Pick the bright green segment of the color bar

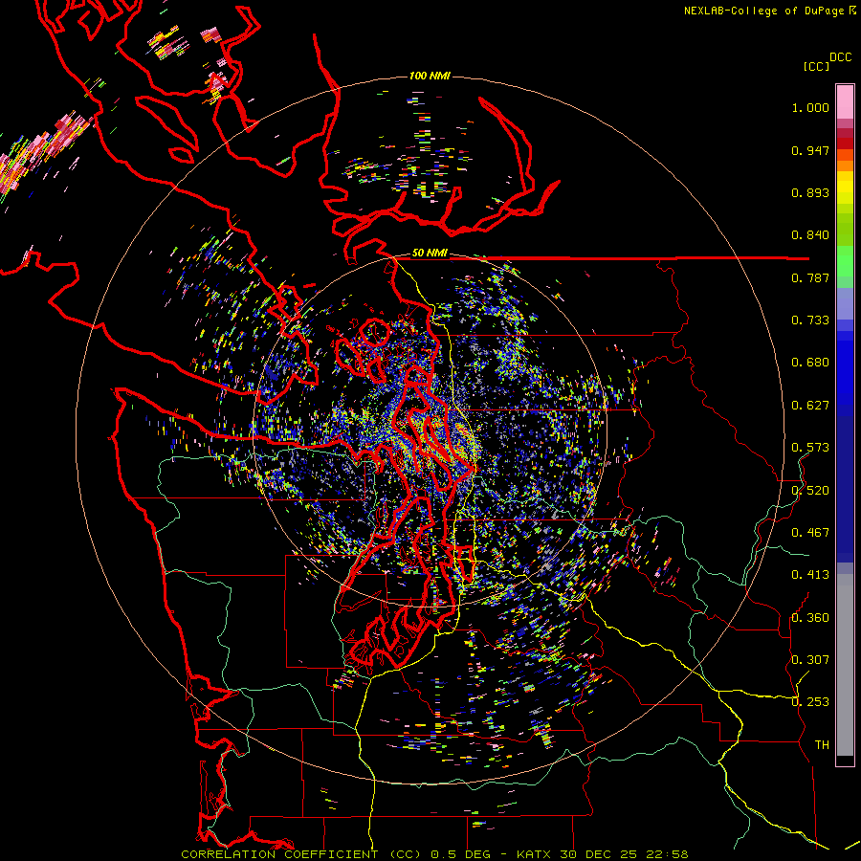coord(845,261)
